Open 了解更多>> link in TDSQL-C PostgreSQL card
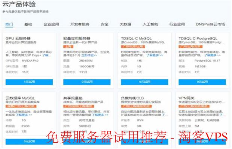This screenshot has height=149, width=232. click(212, 55)
